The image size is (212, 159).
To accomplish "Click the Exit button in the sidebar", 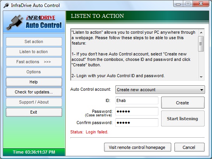I will [34, 112].
